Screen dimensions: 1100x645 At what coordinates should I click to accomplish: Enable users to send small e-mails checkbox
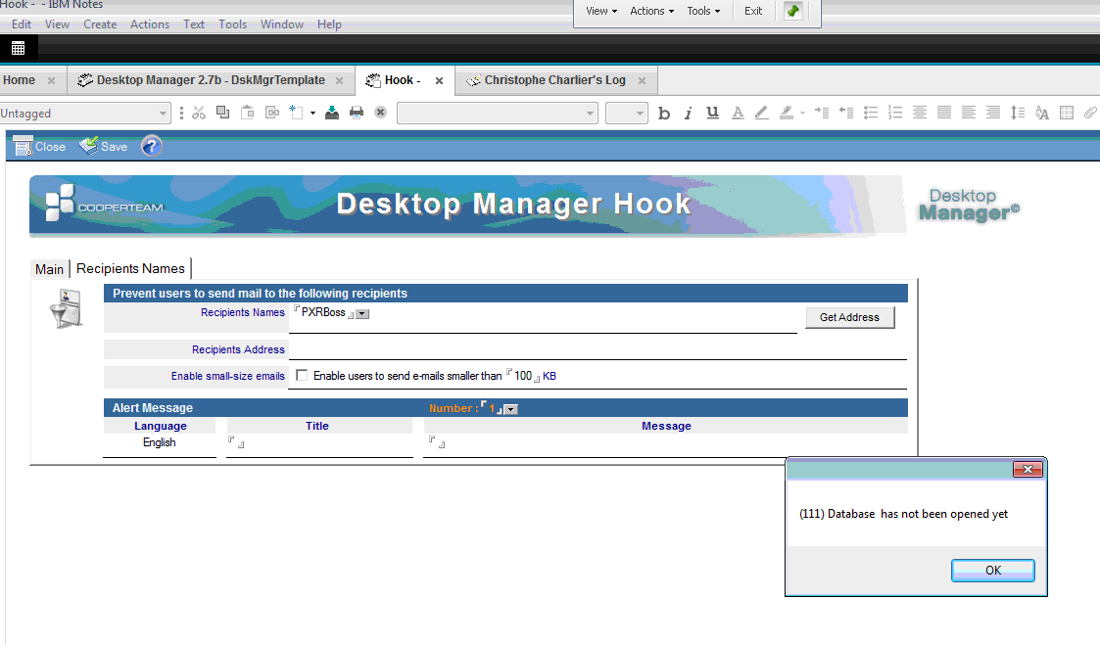point(302,376)
